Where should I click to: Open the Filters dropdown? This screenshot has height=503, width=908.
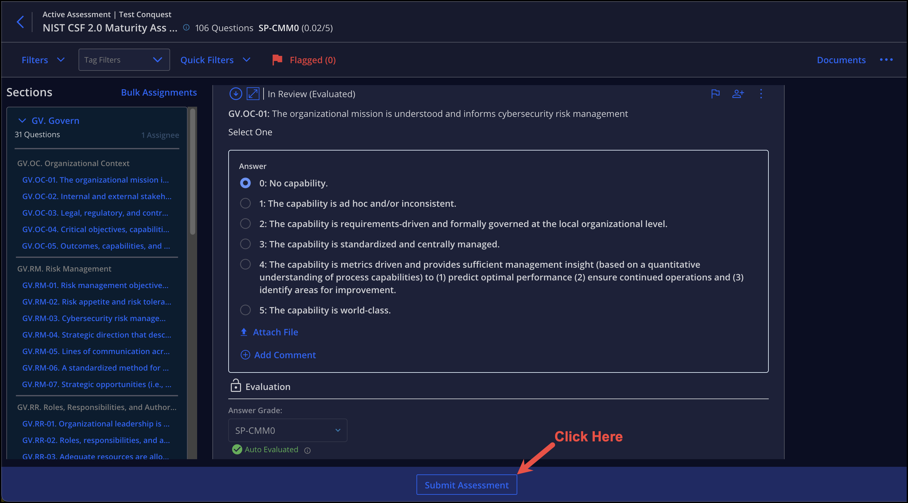[43, 60]
